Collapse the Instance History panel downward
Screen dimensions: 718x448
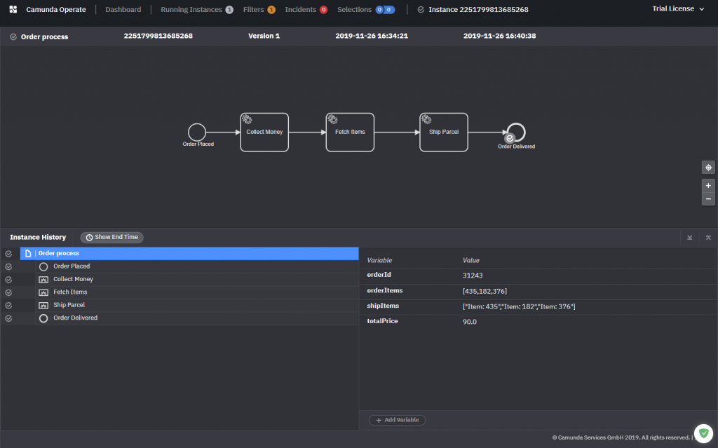(x=690, y=237)
